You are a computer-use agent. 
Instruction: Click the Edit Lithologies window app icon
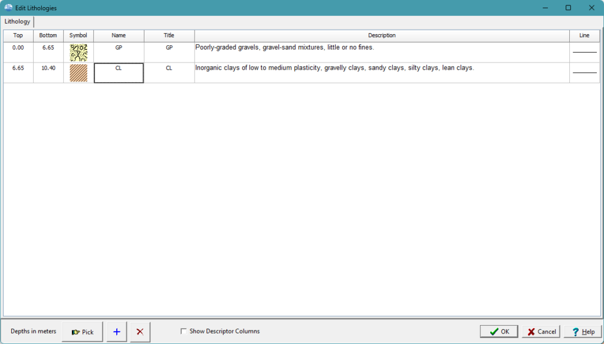pyautogui.click(x=8, y=8)
